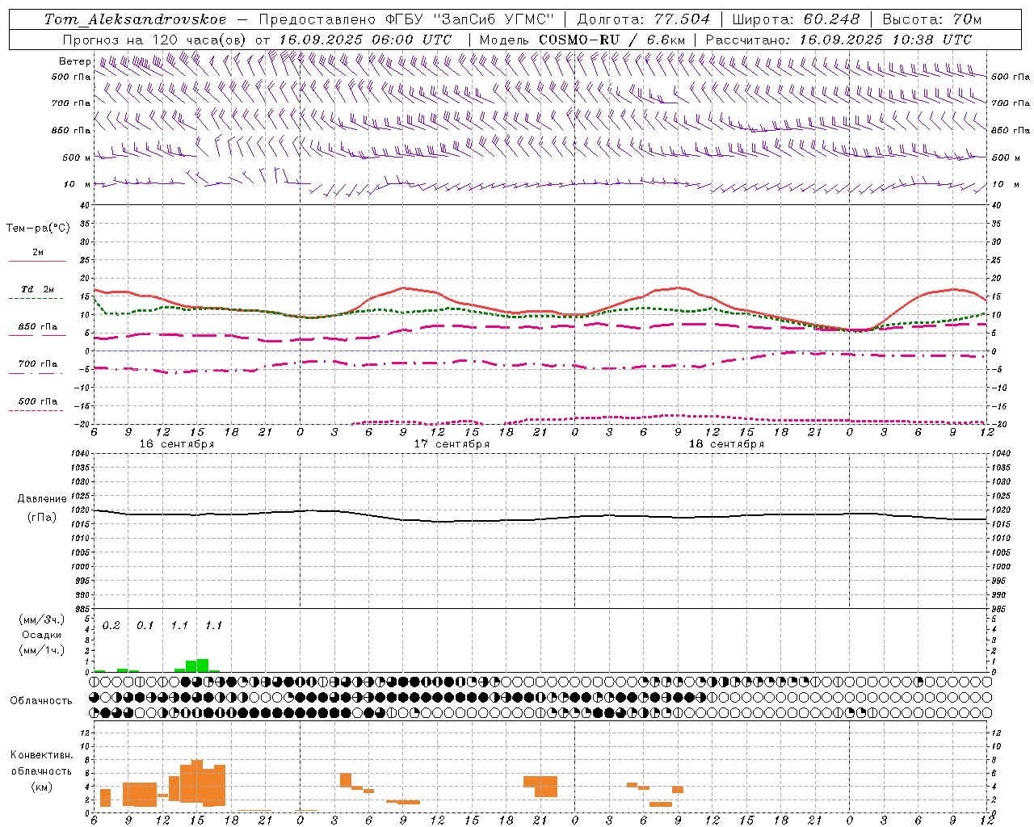Image resolution: width=1034 pixels, height=827 pixels.
Task: Click the 0.1 precipitation amount value
Action: click(145, 626)
